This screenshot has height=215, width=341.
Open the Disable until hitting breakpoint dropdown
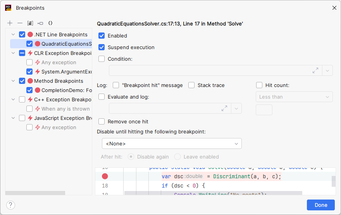click(x=172, y=143)
